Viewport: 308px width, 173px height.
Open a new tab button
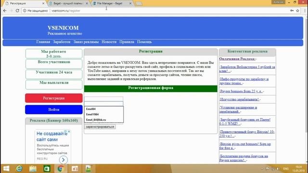[139, 3]
